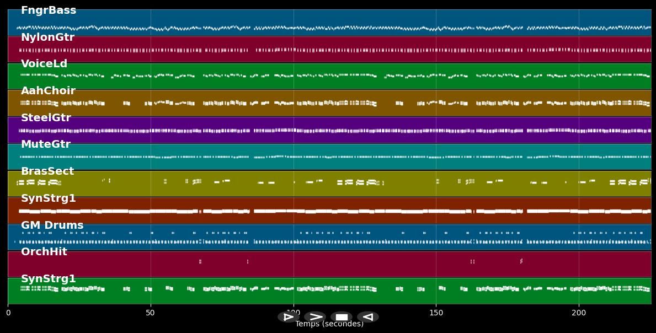
Task: Select the FngrBass track label
Action: 49,10
